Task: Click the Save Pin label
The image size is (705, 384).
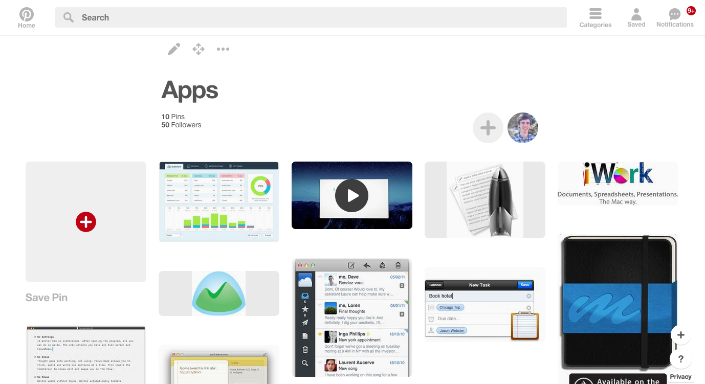Action: [47, 298]
